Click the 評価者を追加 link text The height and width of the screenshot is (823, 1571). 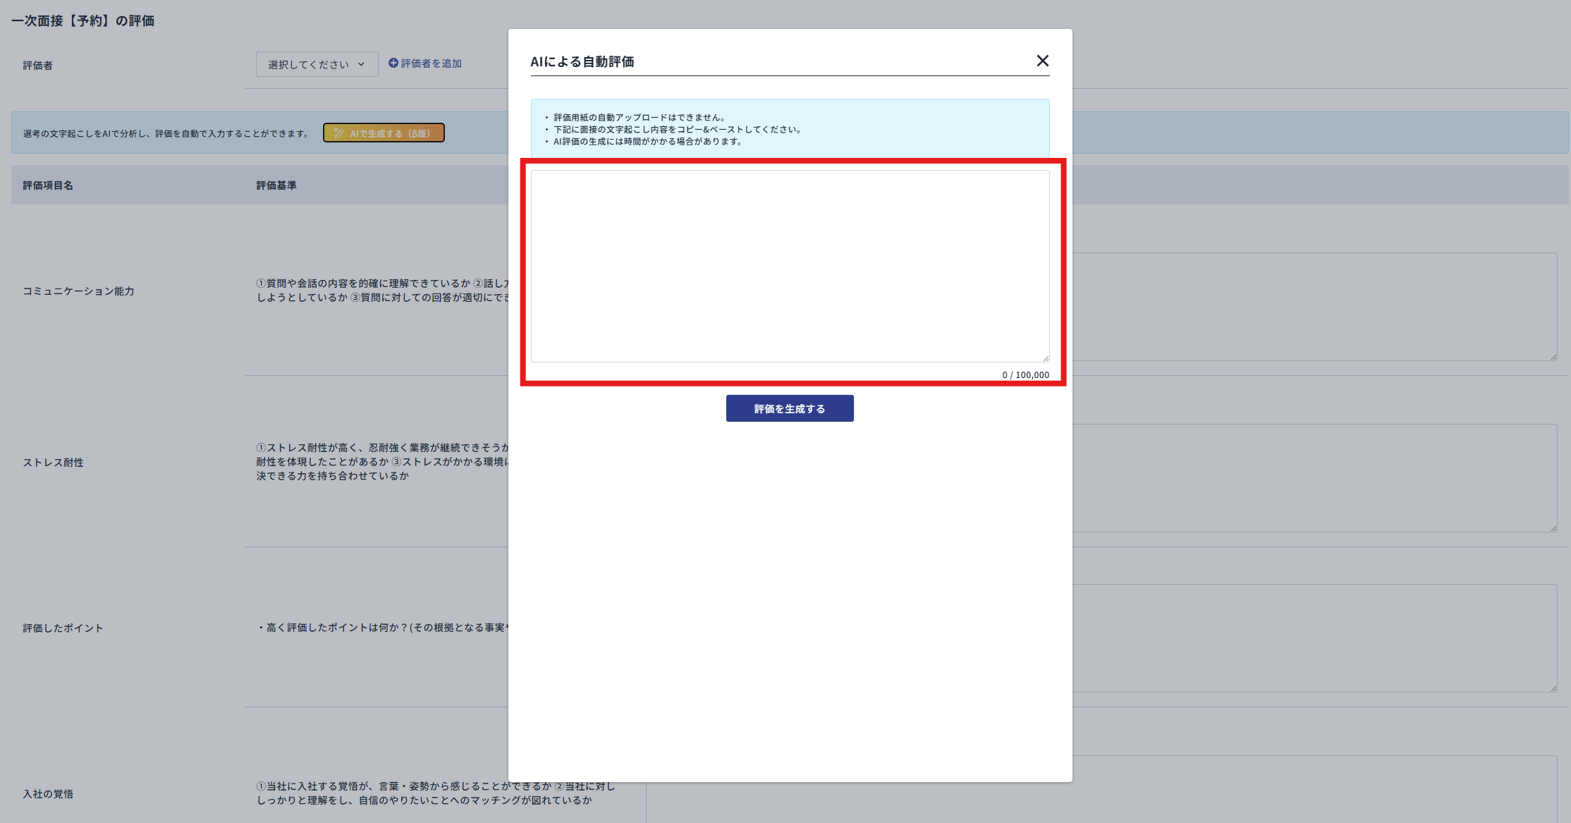click(431, 63)
